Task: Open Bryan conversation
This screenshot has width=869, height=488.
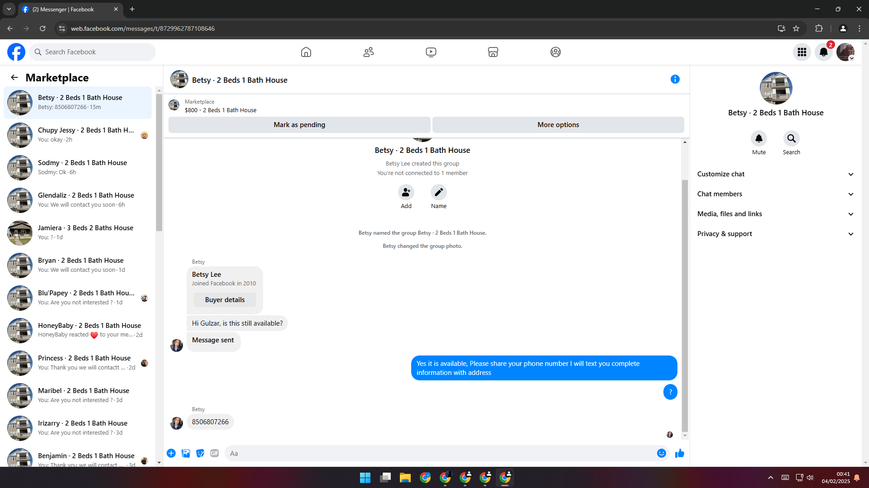Action: 77,265
